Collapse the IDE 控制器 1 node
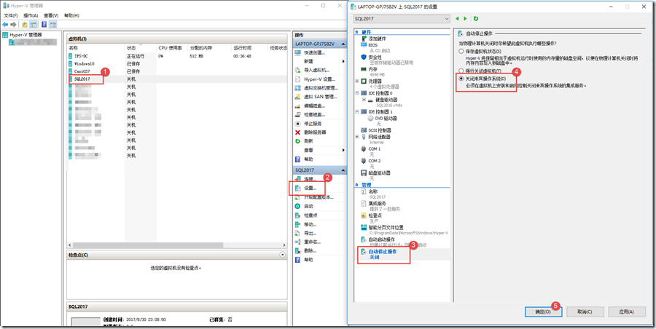This screenshot has height=329, width=656. coord(357,111)
